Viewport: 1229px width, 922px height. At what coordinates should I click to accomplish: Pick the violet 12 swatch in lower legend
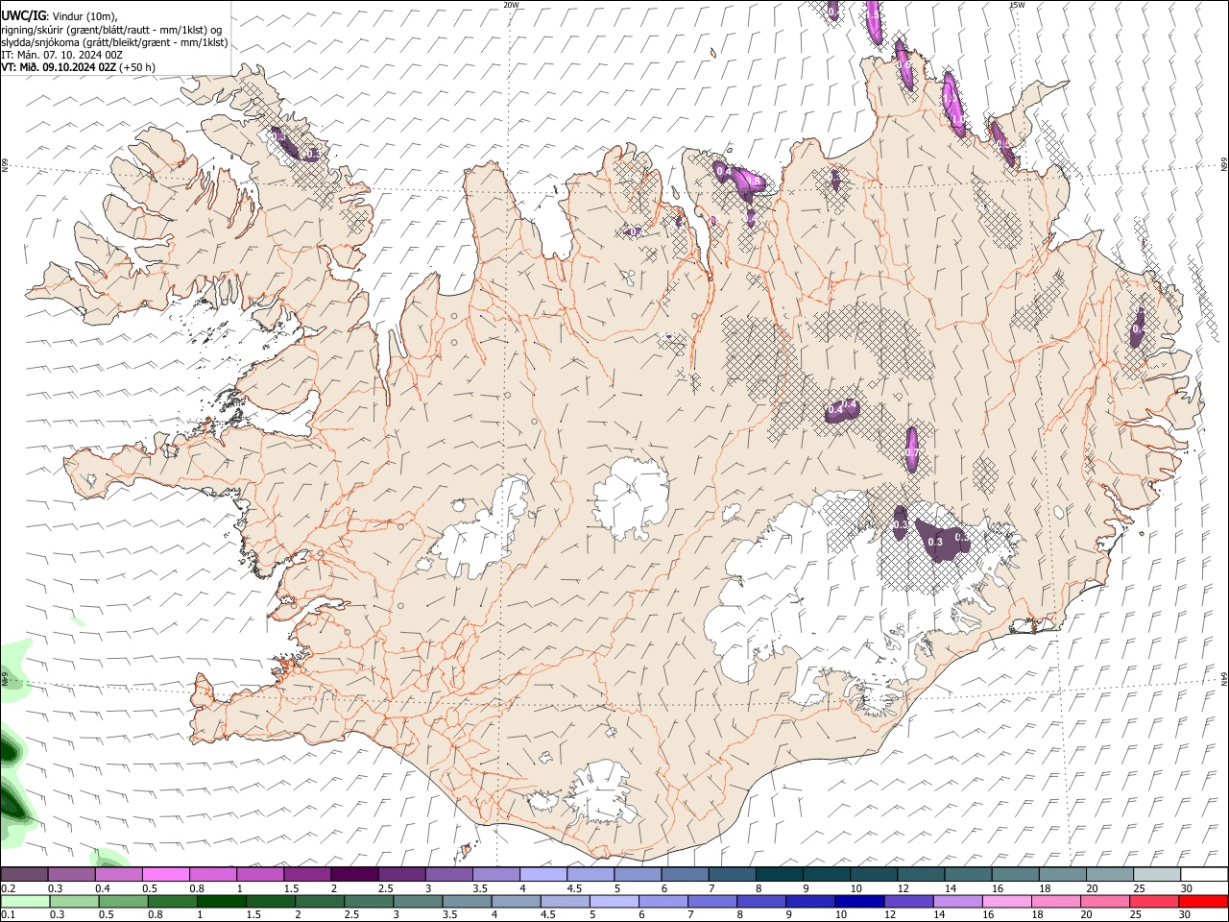pyautogui.click(x=907, y=901)
